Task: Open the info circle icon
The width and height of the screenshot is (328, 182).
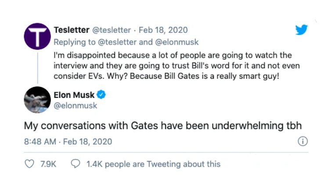Action: [303, 141]
